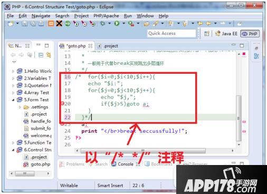Viewport: 267px width, 194px height.
Task: Click the Back navigation arrow icon
Action: [x=208, y=23]
